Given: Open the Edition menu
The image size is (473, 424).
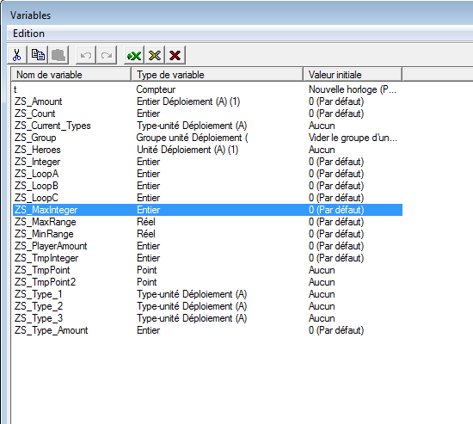Looking at the screenshot, I should [28, 34].
